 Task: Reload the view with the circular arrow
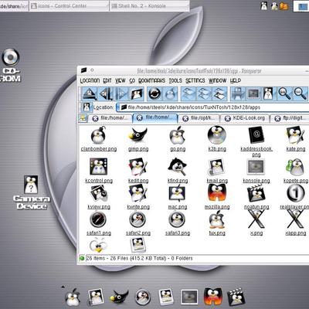pos(154,93)
